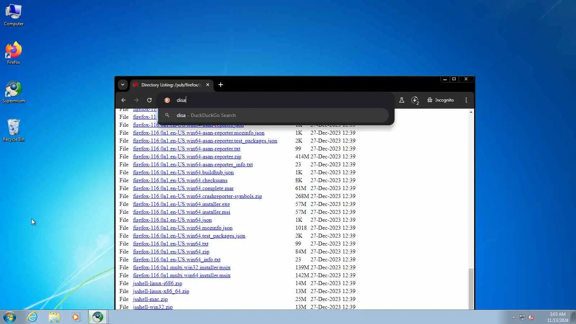Click the 268M file size value

302,196
